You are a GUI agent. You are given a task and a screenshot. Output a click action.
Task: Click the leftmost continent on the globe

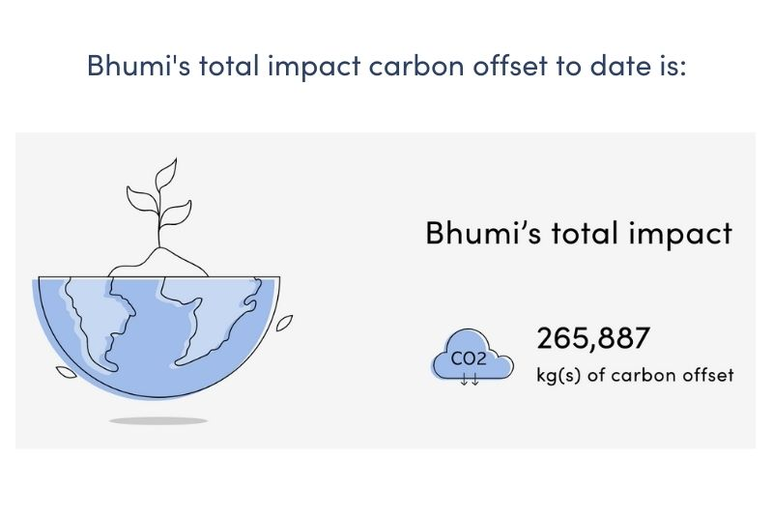[x=96, y=319]
